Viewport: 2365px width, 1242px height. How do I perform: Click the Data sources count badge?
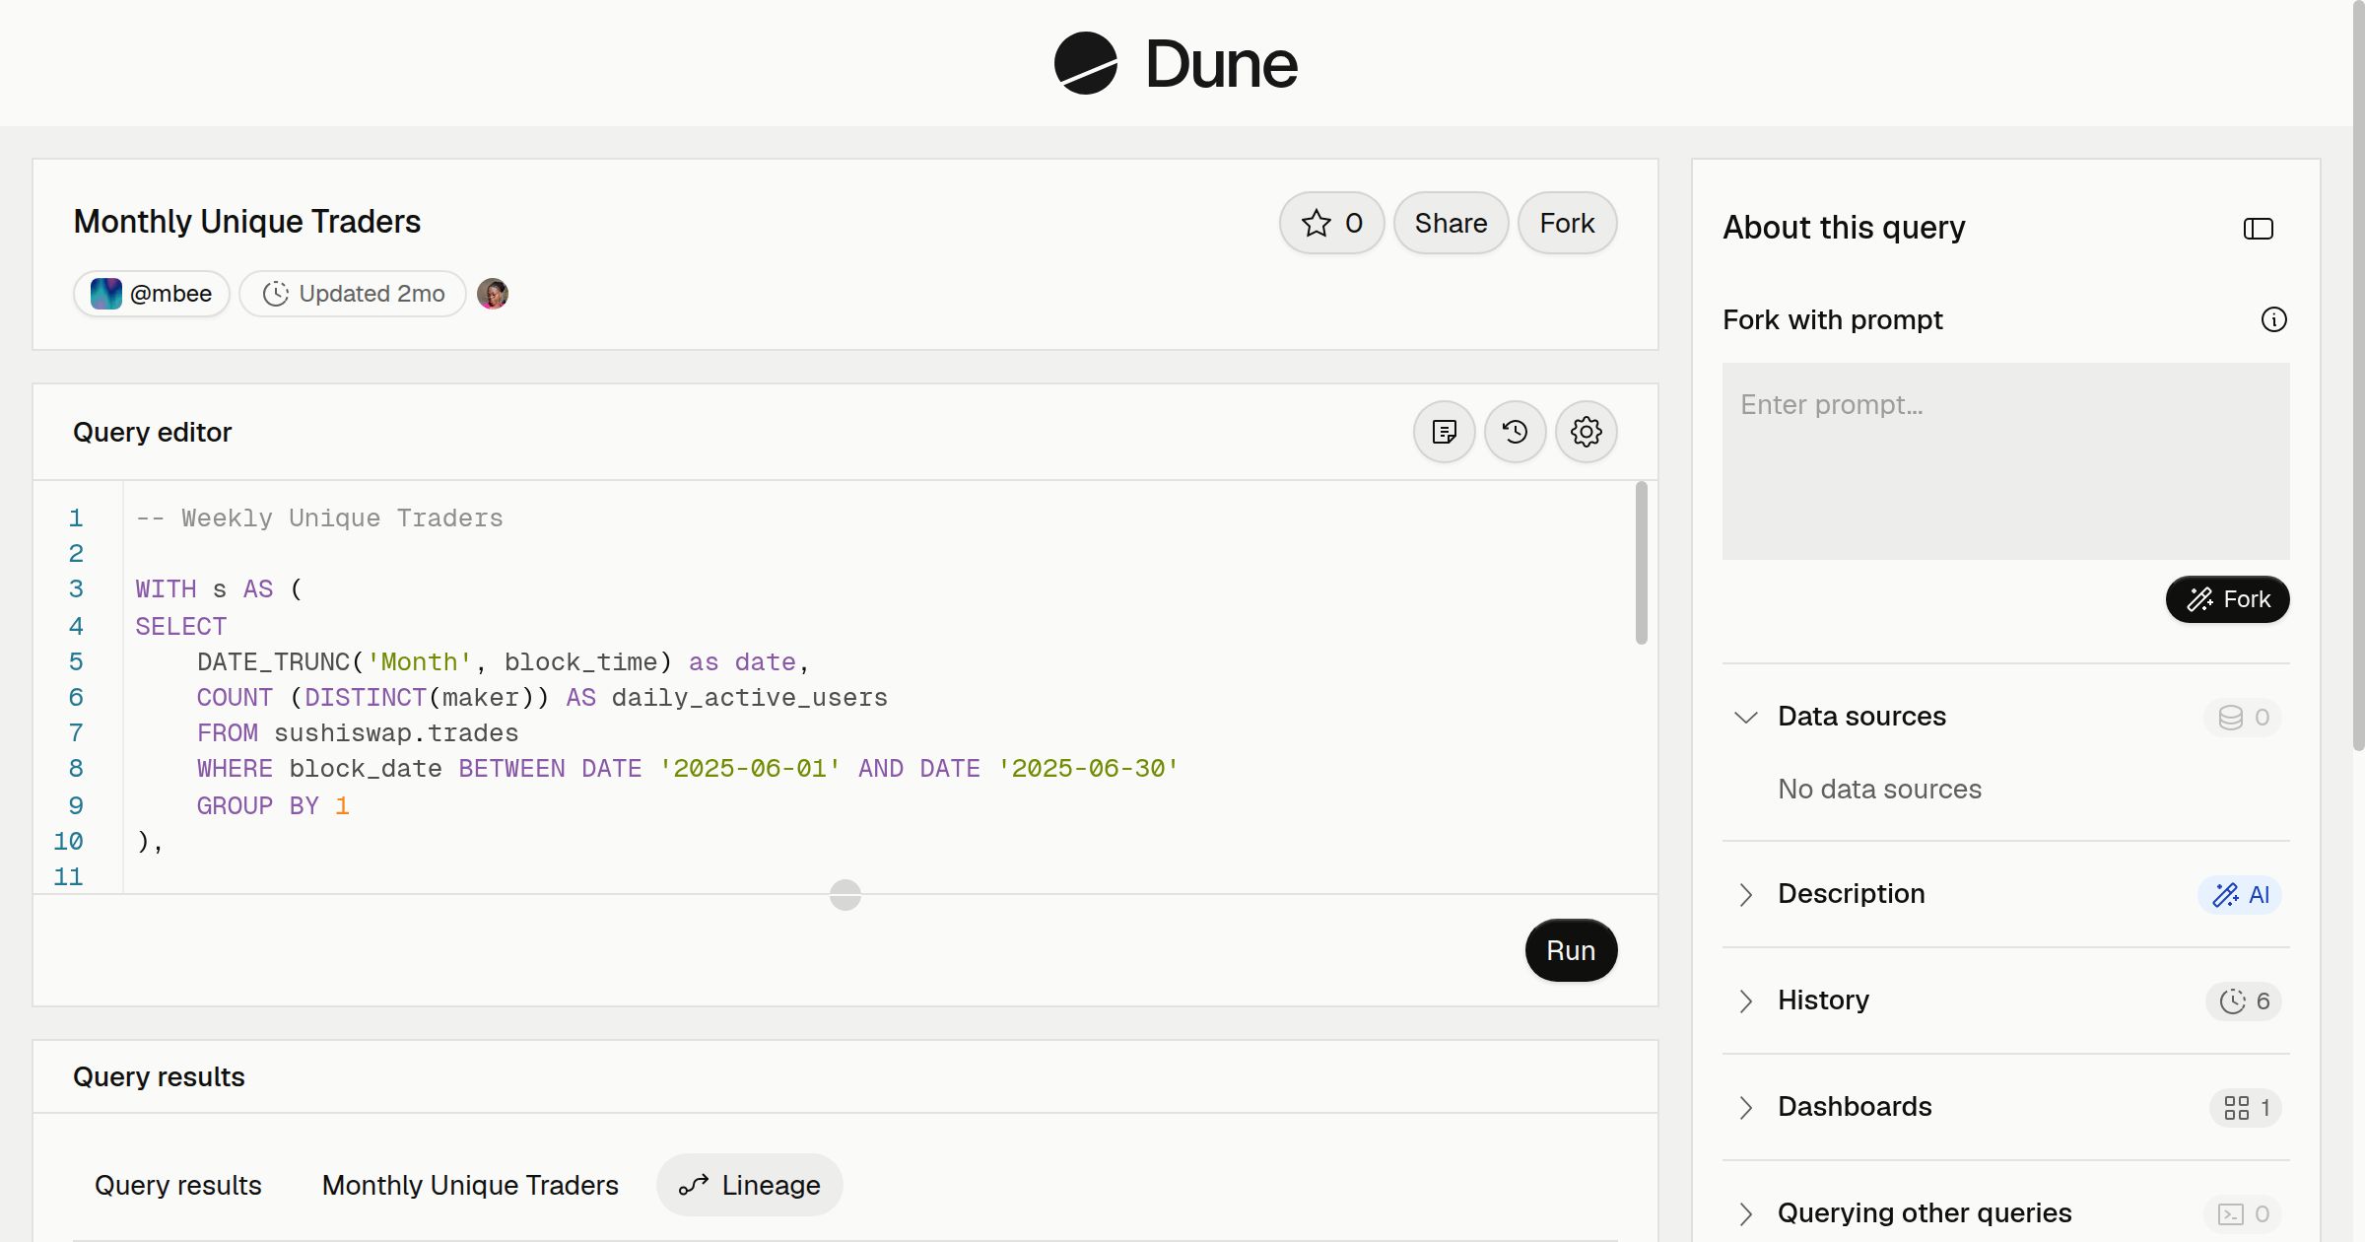2243,717
